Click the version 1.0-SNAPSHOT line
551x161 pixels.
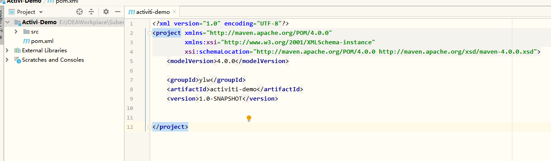tap(222, 99)
